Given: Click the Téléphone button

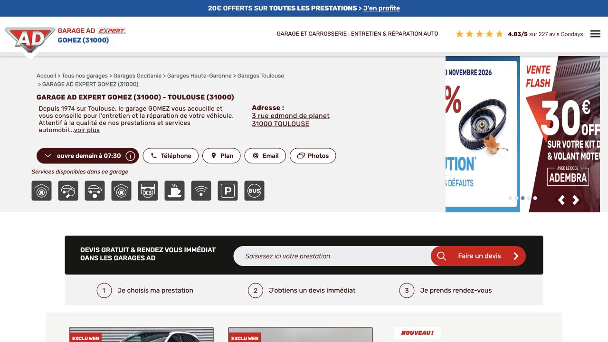Looking at the screenshot, I should [171, 156].
